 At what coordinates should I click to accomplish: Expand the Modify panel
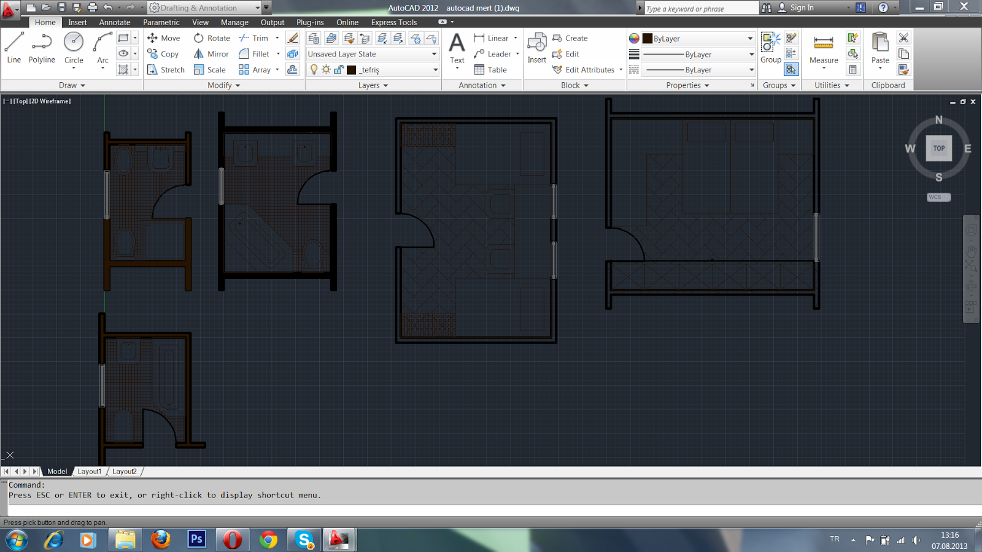coord(224,85)
